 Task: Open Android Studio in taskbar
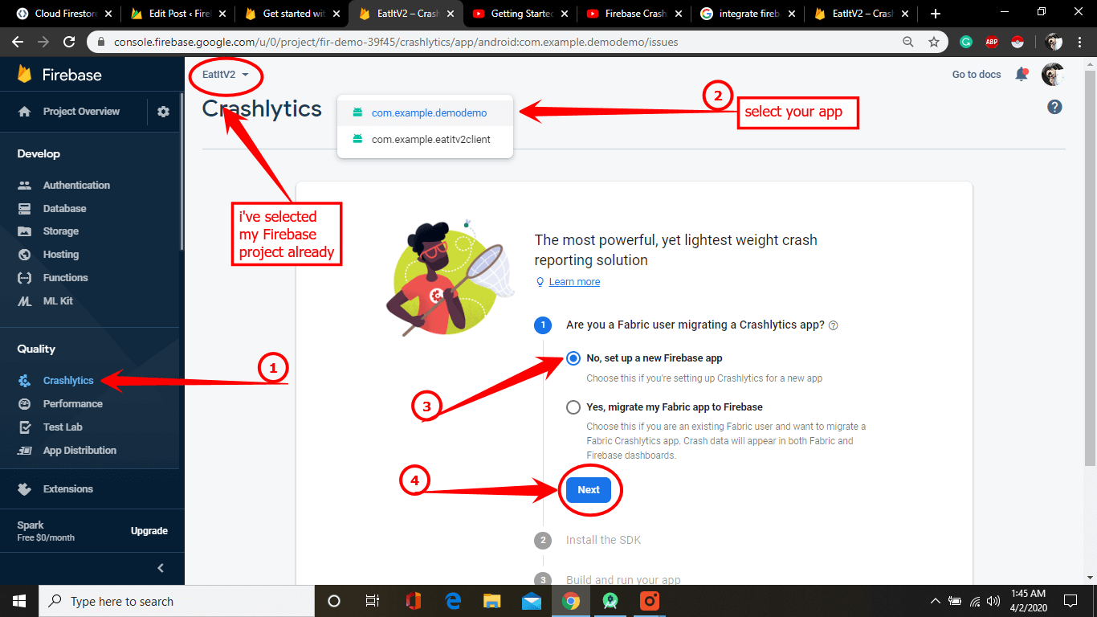coord(610,601)
